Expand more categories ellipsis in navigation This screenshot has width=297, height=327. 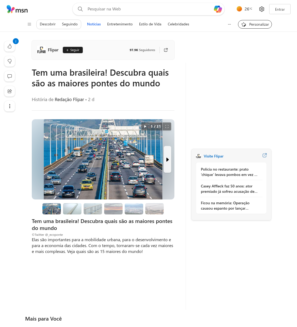[x=229, y=24]
